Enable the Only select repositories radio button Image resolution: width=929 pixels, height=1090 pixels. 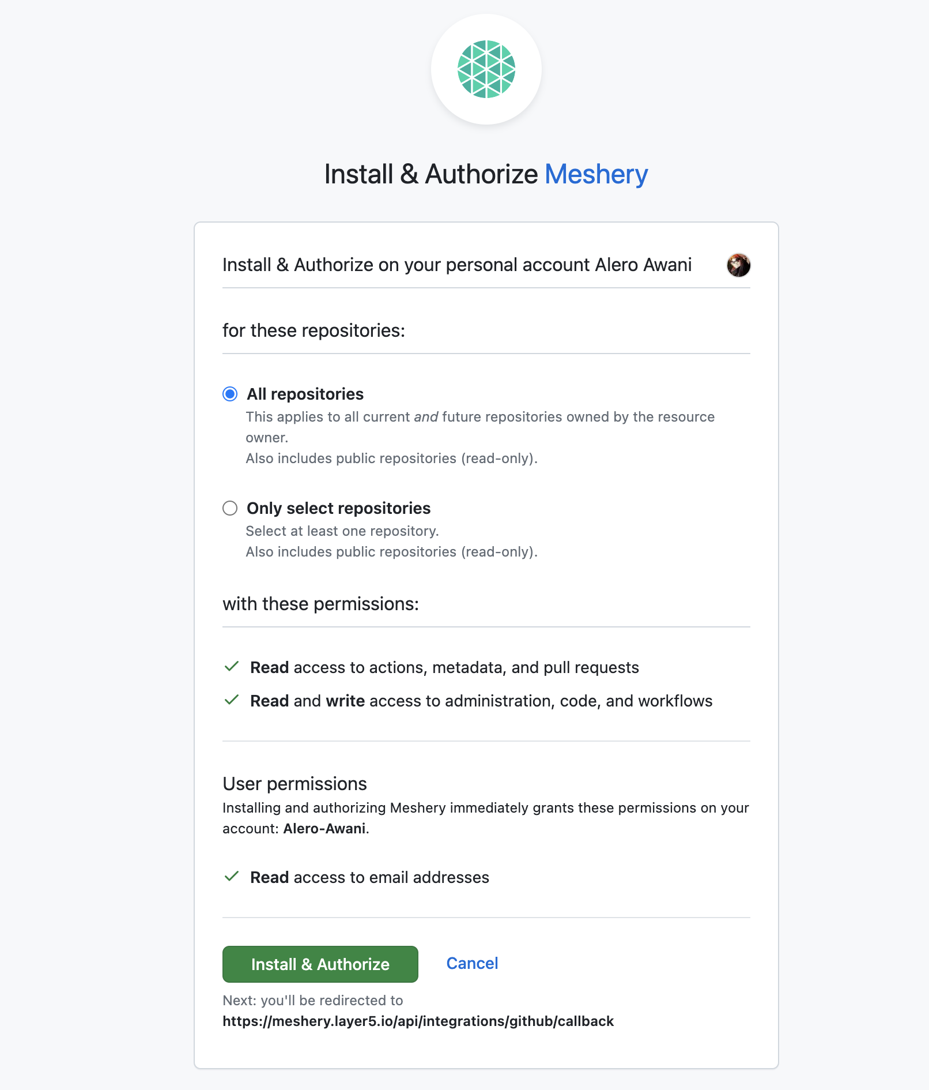pyautogui.click(x=229, y=508)
